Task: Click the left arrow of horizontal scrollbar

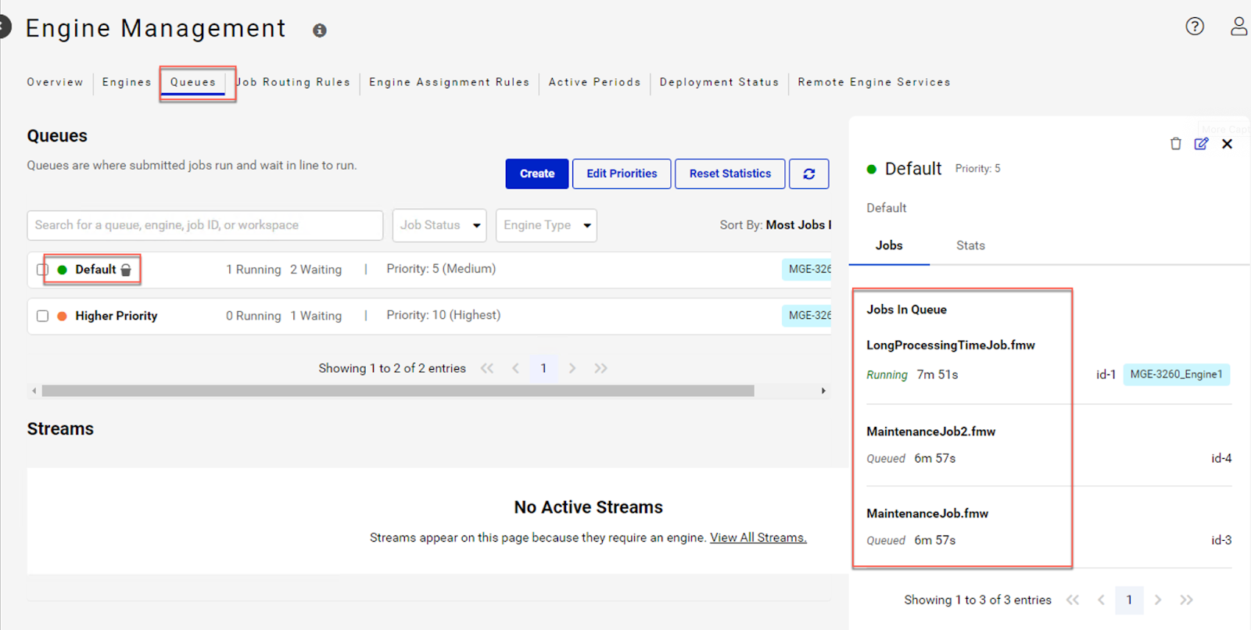Action: pyautogui.click(x=34, y=391)
